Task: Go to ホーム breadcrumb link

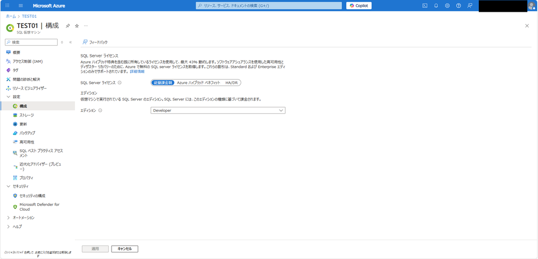Action: [x=11, y=16]
